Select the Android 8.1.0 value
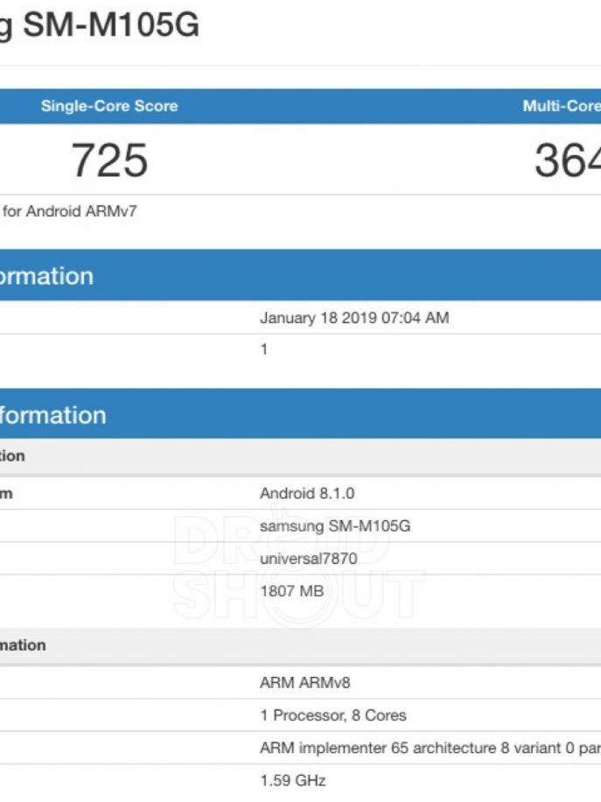This screenshot has height=802, width=601. (307, 494)
